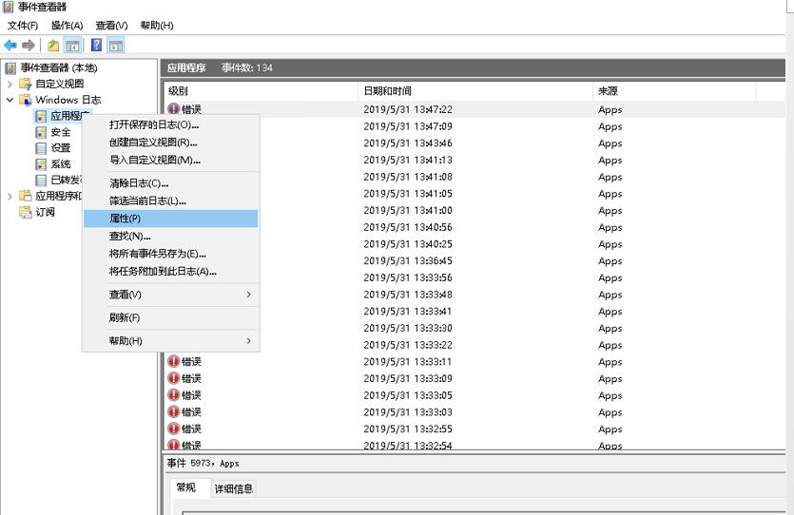Open the 帮助(H) menu in menu bar
The width and height of the screenshot is (794, 515).
point(157,26)
